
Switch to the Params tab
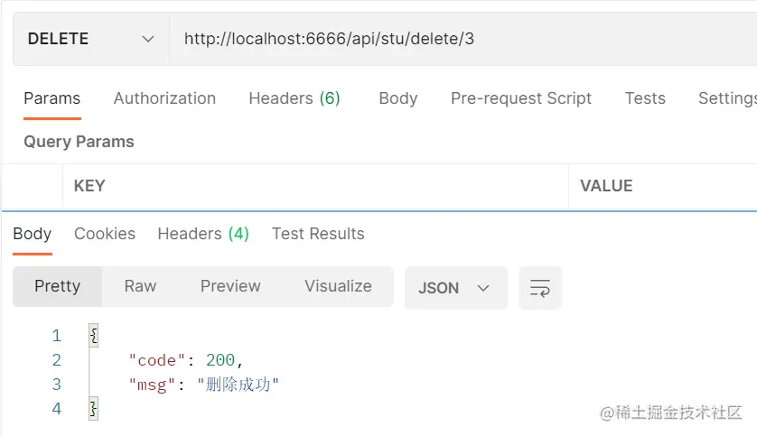51,98
